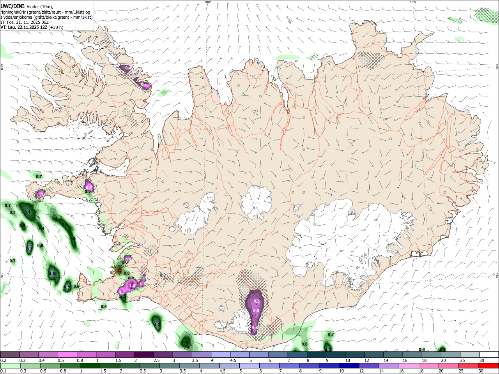Pick darkest green swatch between 1 and 1.5
The width and height of the screenshot is (499, 374).
click(90, 365)
